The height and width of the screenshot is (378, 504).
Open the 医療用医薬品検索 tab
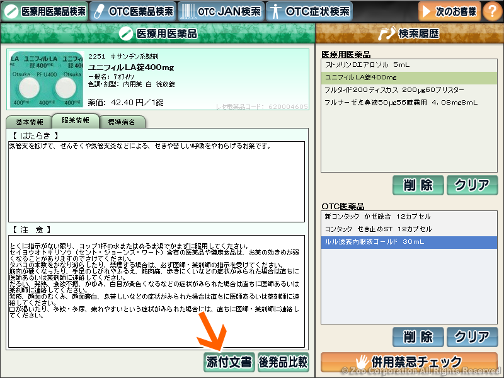click(x=44, y=11)
